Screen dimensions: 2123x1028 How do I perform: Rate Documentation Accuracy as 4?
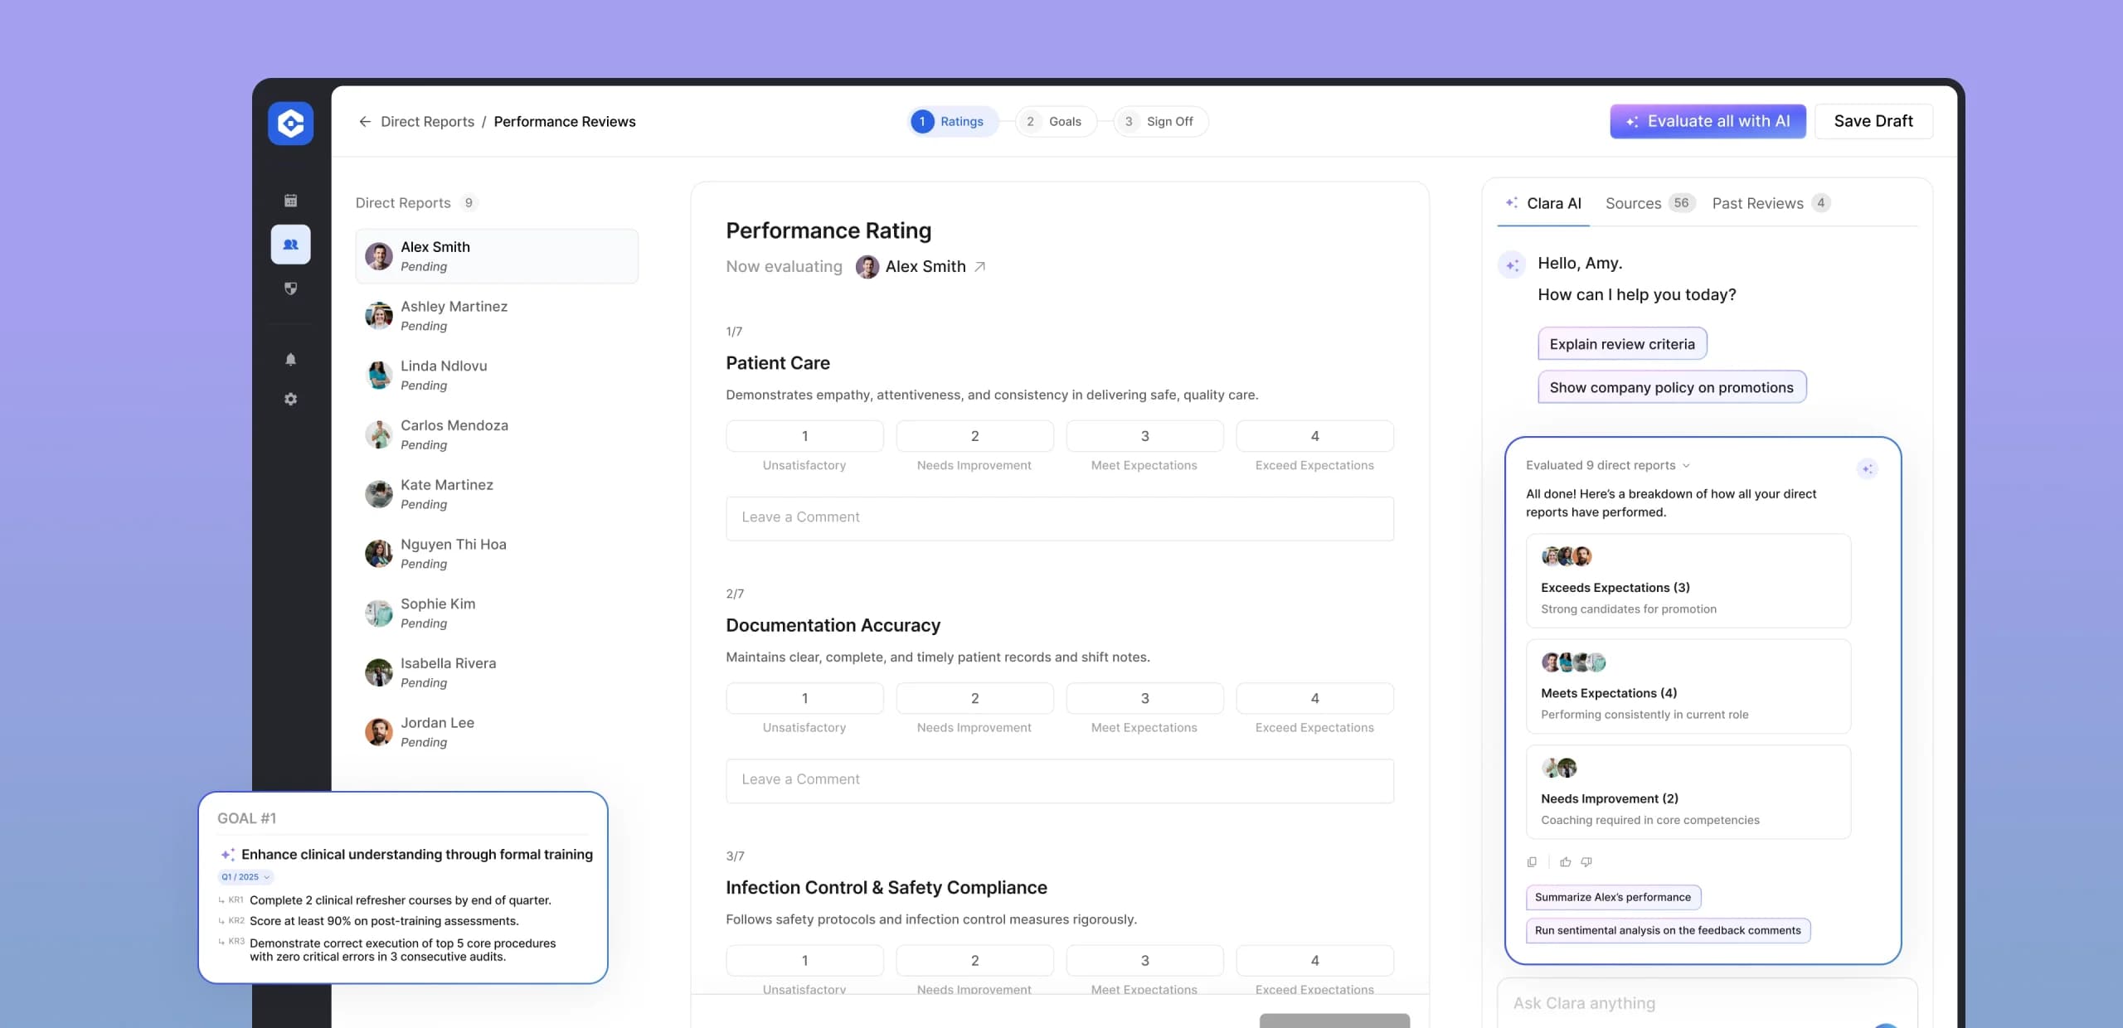point(1314,698)
